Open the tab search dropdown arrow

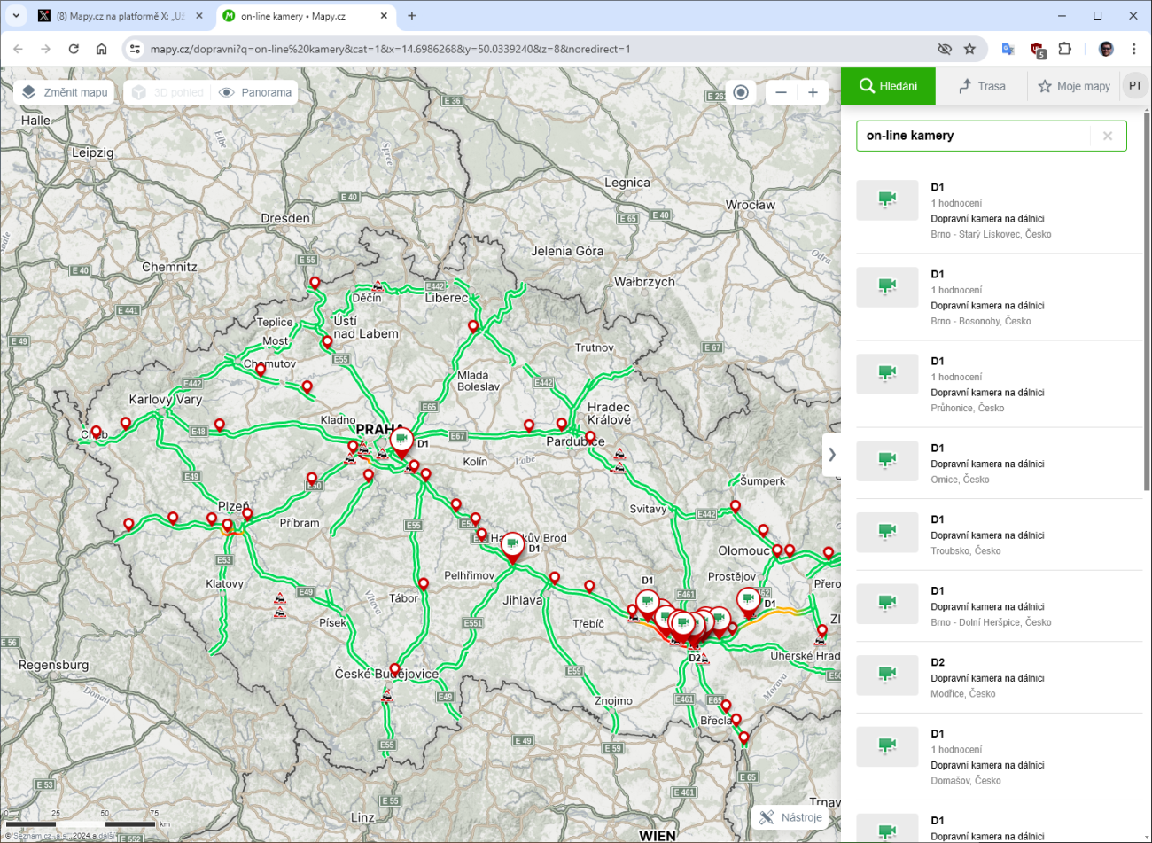16,16
